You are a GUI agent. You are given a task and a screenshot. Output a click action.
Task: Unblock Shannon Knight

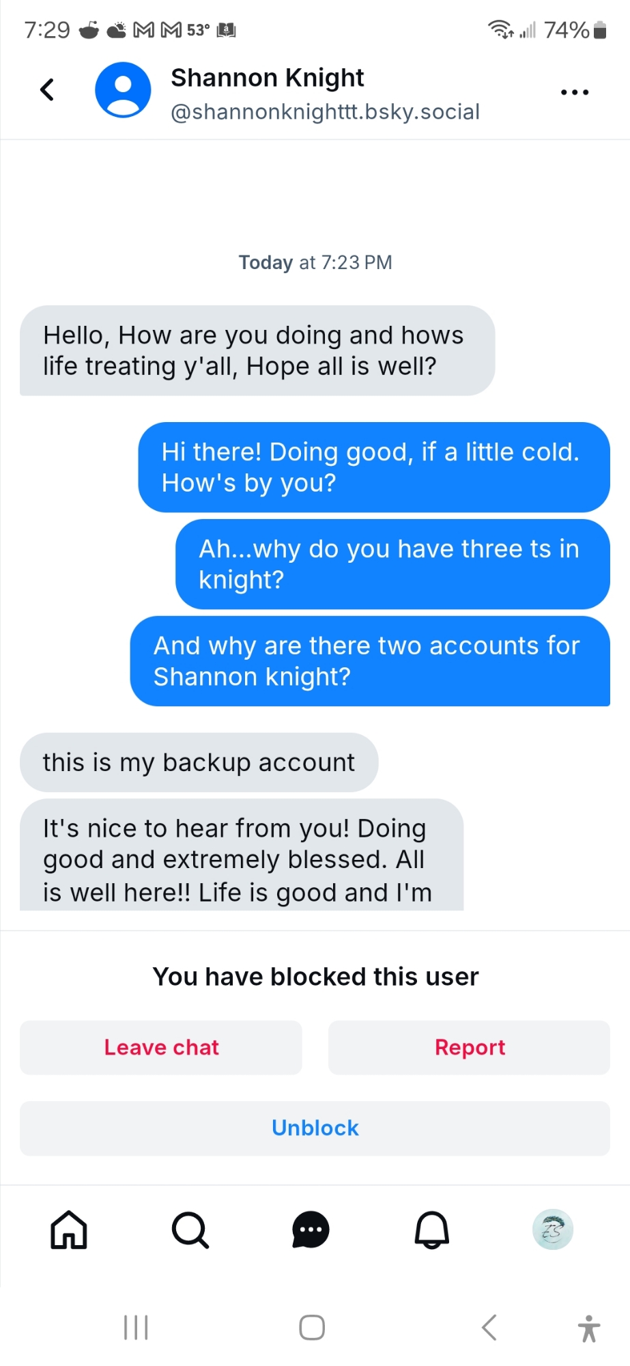[x=315, y=1128]
